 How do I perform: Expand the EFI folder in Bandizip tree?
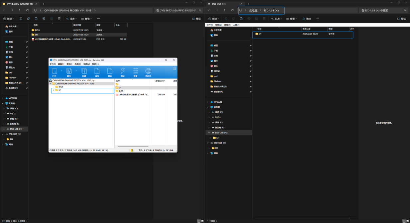[x=54, y=90]
